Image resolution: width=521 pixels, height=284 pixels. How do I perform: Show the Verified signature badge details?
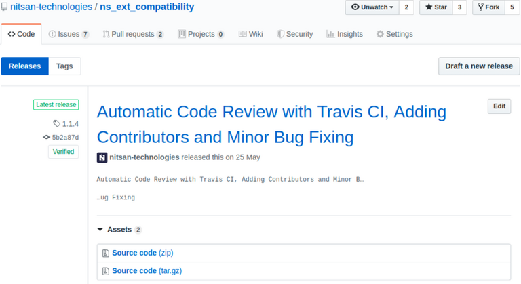click(63, 152)
